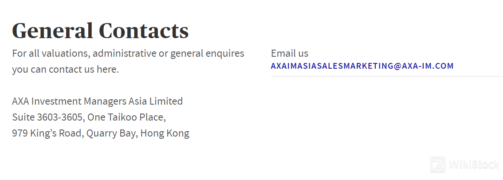The height and width of the screenshot is (180, 503).
Task: Click the "you can contact us here." line
Action: click(x=66, y=69)
